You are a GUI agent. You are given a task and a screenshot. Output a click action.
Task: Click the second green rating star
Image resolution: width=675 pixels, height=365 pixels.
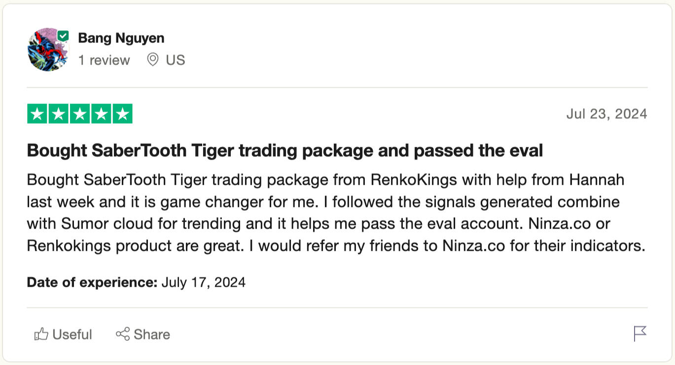pos(58,114)
